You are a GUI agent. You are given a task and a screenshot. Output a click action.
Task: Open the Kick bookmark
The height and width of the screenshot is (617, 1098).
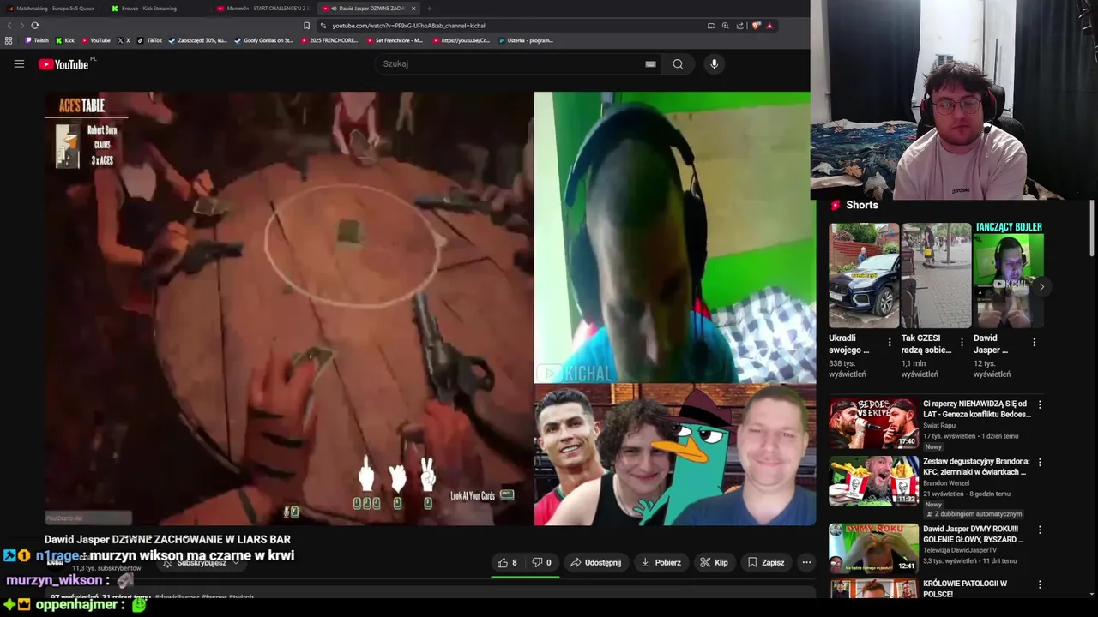coord(65,40)
